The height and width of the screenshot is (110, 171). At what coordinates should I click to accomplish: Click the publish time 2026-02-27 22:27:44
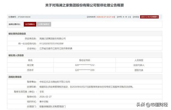[x=105, y=17]
